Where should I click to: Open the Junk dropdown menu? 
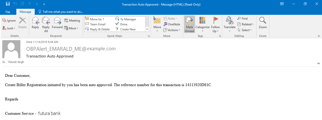pos(9,28)
